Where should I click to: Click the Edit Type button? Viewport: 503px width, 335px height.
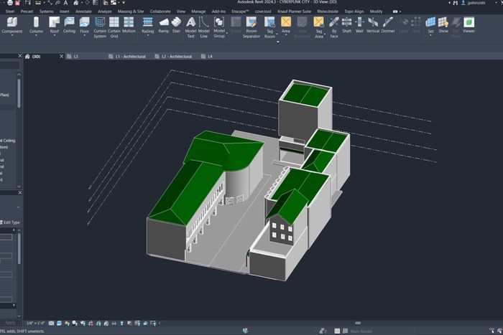pos(11,222)
